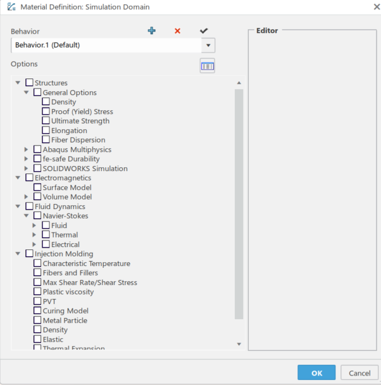Expand the Abaqus Multiphysics node
Screen dimensions: 381x385
click(x=26, y=149)
